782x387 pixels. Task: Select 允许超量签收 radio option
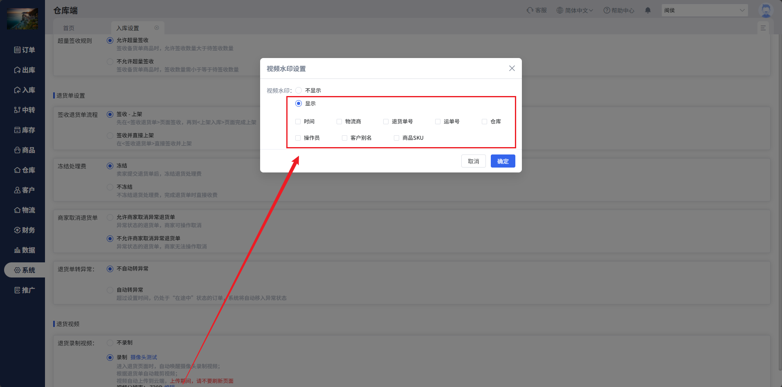coord(110,40)
